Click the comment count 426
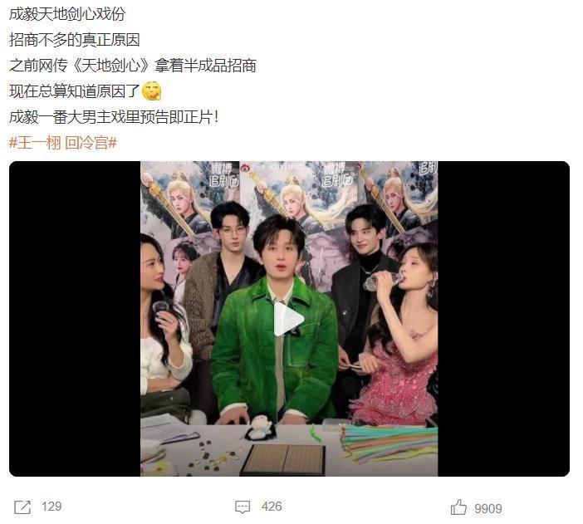583x524 pixels. 272,507
